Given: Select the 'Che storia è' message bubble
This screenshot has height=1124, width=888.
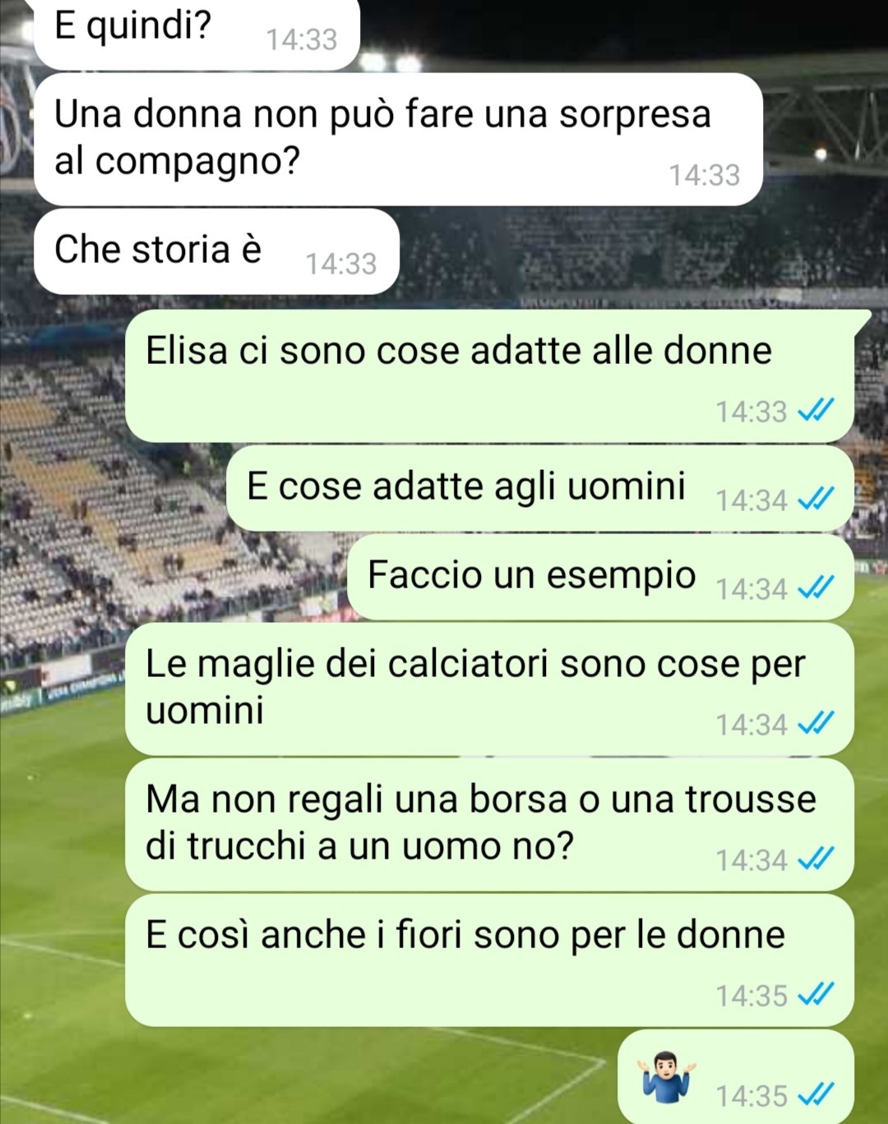Looking at the screenshot, I should [216, 251].
